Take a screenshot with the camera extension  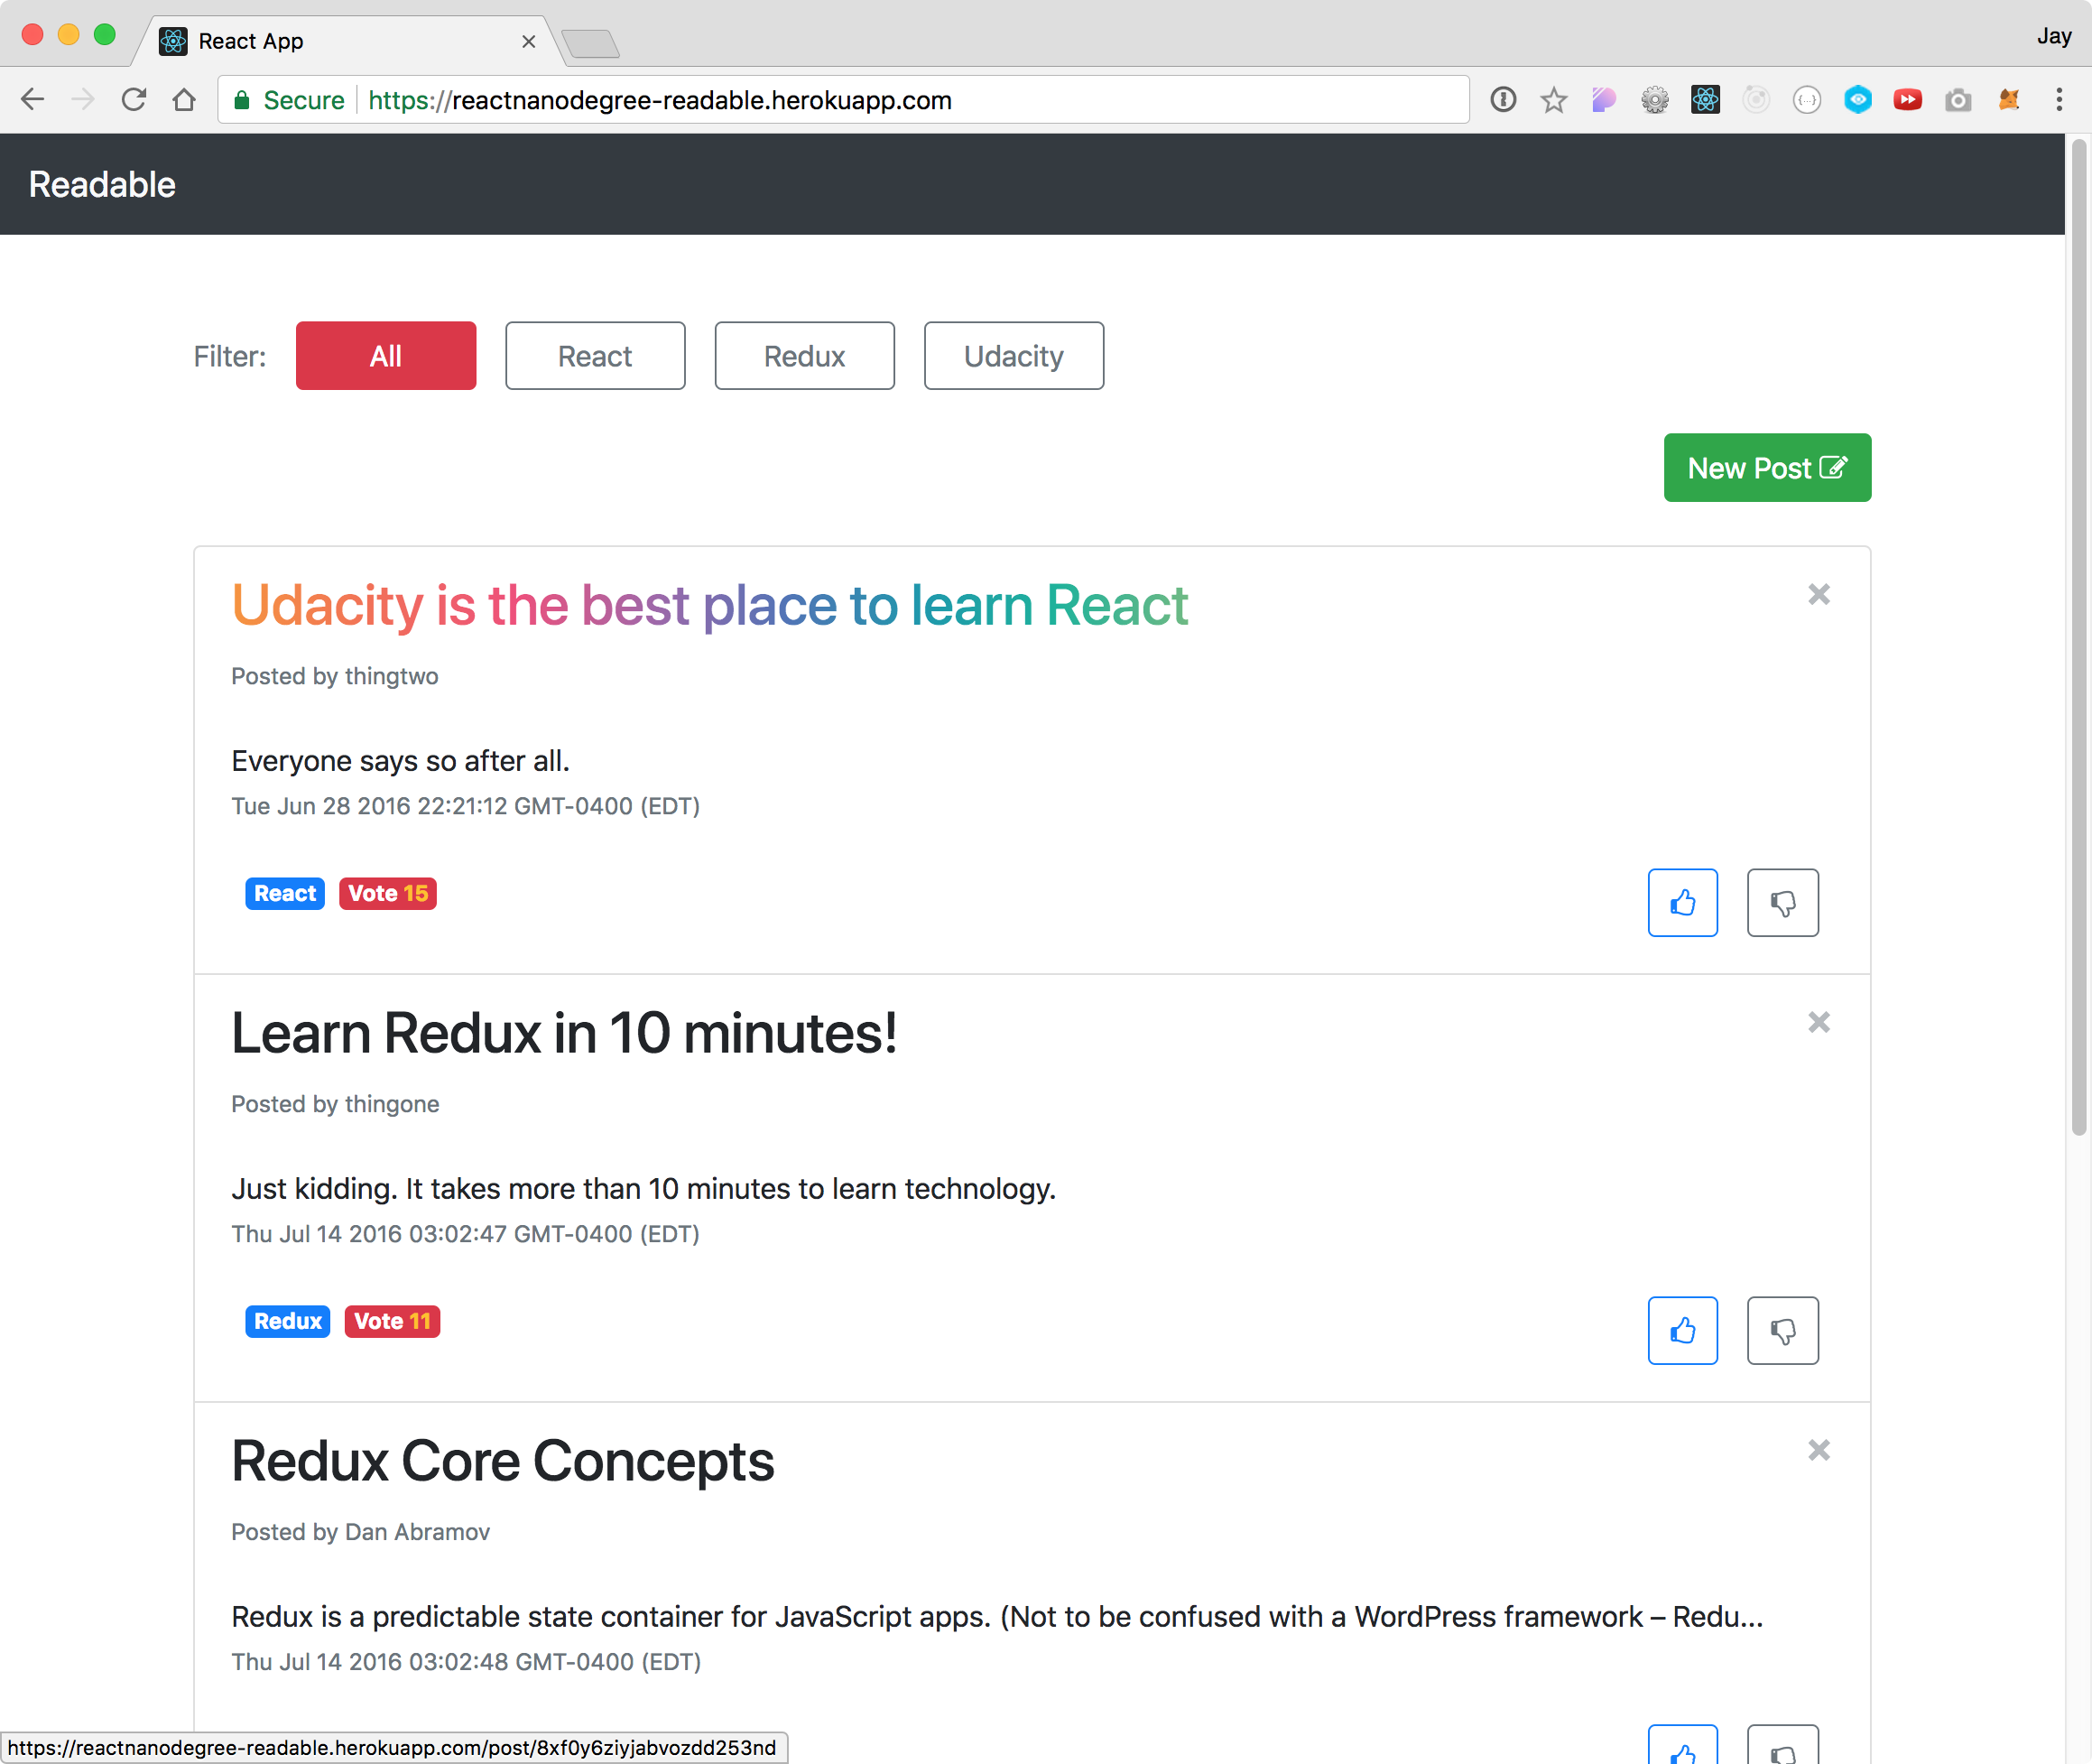[1958, 99]
